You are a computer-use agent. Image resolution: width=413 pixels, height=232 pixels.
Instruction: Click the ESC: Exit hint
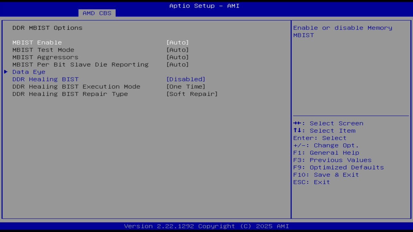click(x=312, y=182)
